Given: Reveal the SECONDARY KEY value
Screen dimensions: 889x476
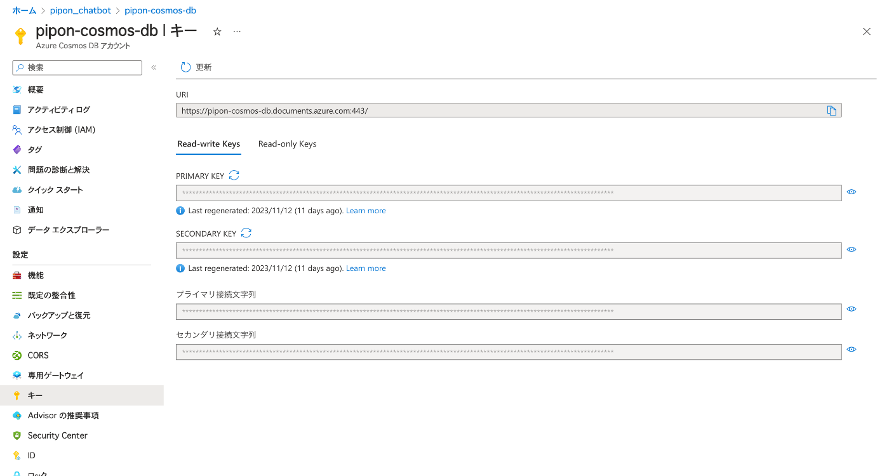Looking at the screenshot, I should (852, 249).
